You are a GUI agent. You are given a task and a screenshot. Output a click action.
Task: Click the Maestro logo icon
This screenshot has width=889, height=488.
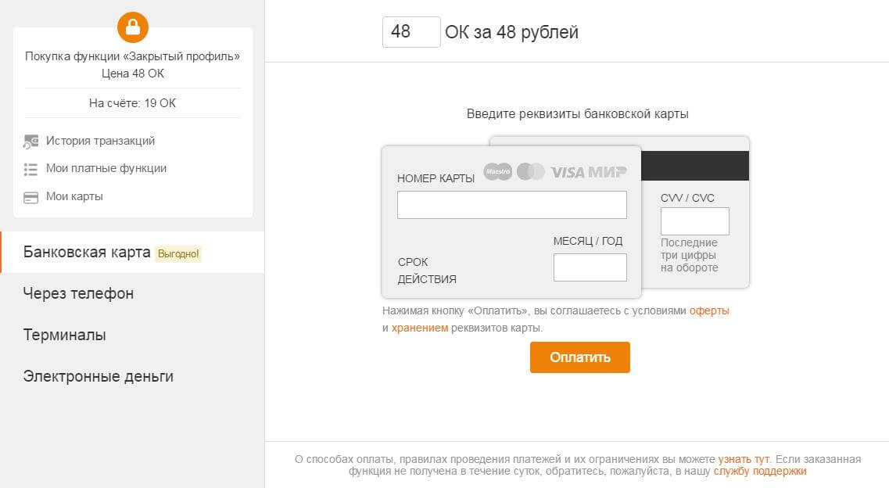click(497, 171)
